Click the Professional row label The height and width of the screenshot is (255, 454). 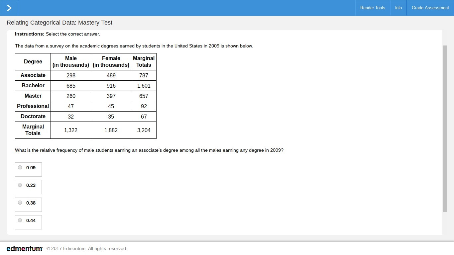tap(33, 106)
